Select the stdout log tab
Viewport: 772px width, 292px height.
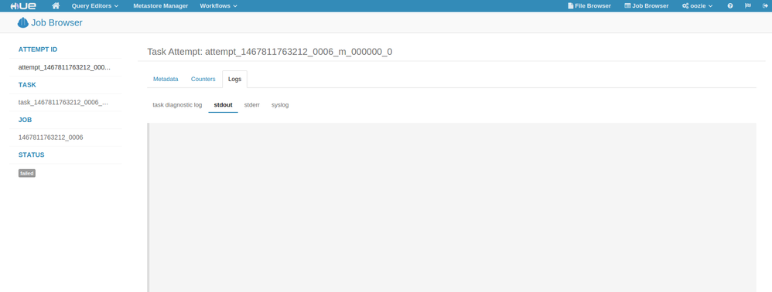point(223,105)
